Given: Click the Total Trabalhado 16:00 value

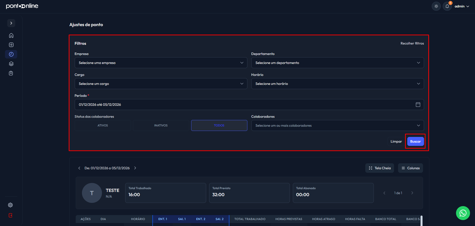Looking at the screenshot, I should pos(134,195).
